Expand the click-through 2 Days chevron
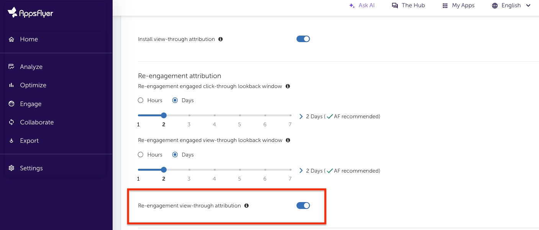 tap(301, 116)
